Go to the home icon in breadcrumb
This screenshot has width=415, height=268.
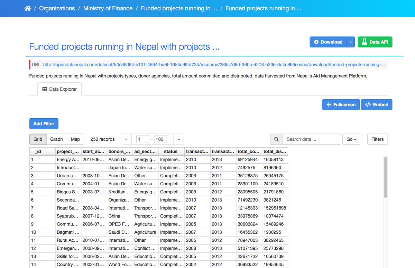coord(28,8)
